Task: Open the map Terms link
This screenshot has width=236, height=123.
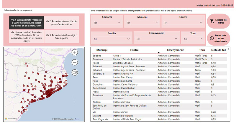Action: pyautogui.click(x=77, y=119)
